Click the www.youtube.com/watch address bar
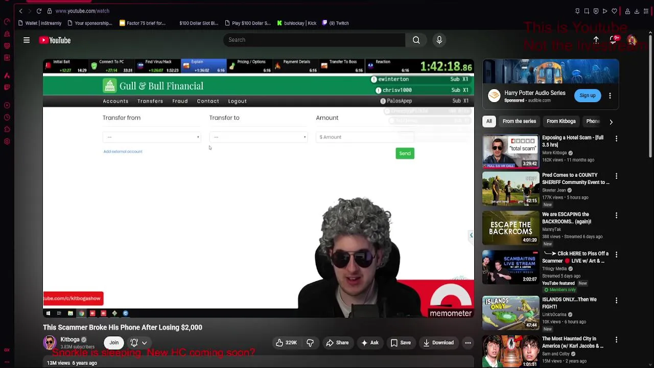The height and width of the screenshot is (368, 654). (82, 11)
